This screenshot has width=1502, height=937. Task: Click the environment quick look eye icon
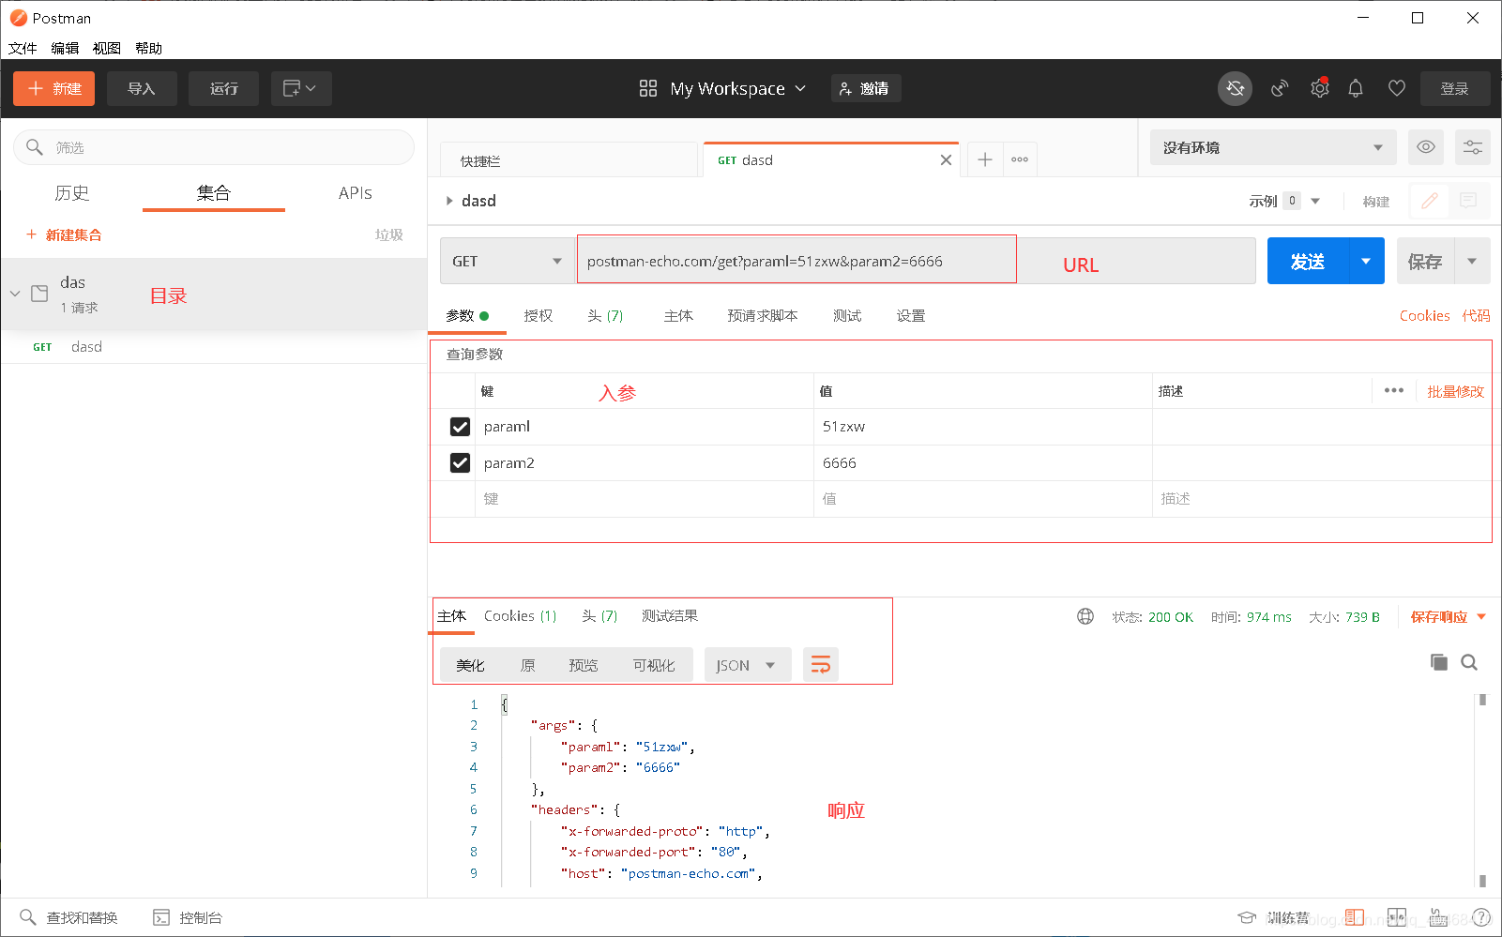tap(1426, 147)
